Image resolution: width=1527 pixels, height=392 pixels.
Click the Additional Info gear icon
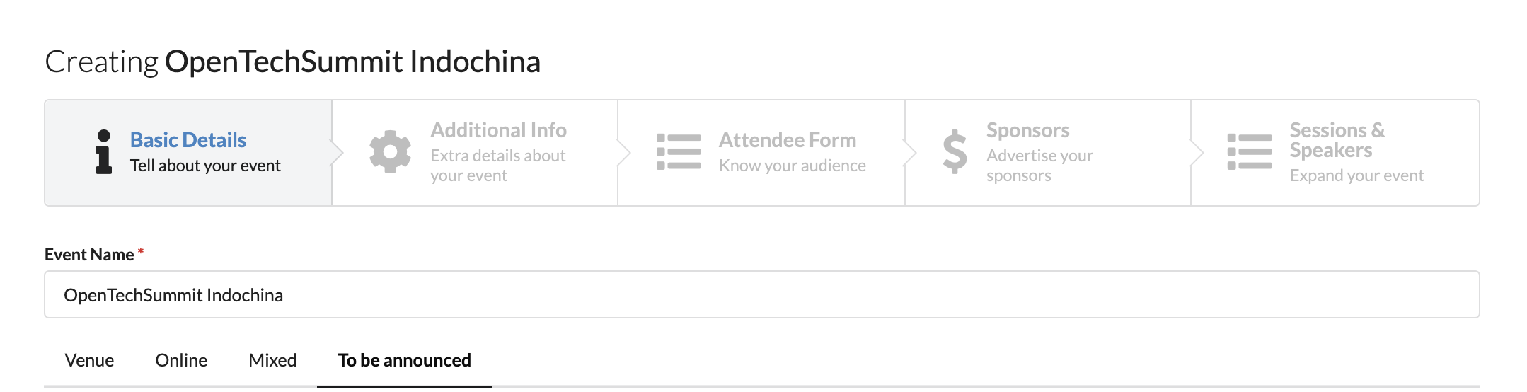[390, 152]
